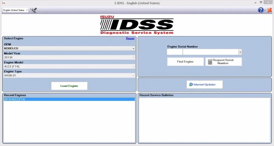This screenshot has height=146, width=274.
Task: Click the red X exit icon in toolbar
Action: pyautogui.click(x=269, y=10)
